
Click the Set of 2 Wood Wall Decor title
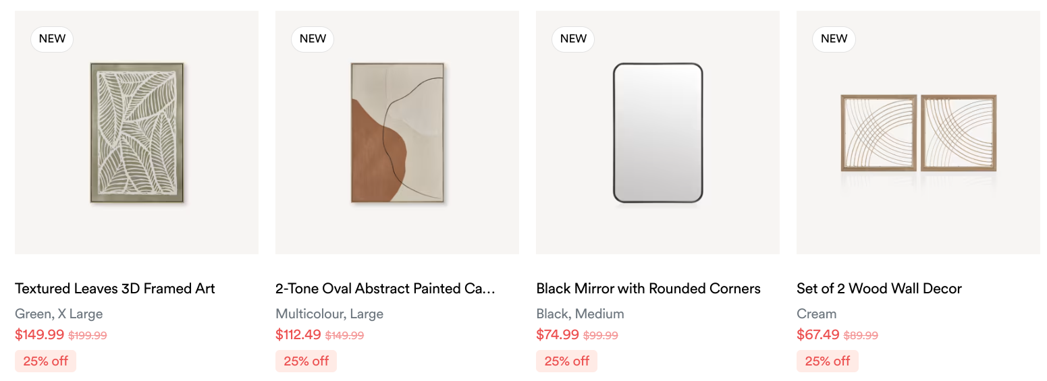tap(879, 289)
